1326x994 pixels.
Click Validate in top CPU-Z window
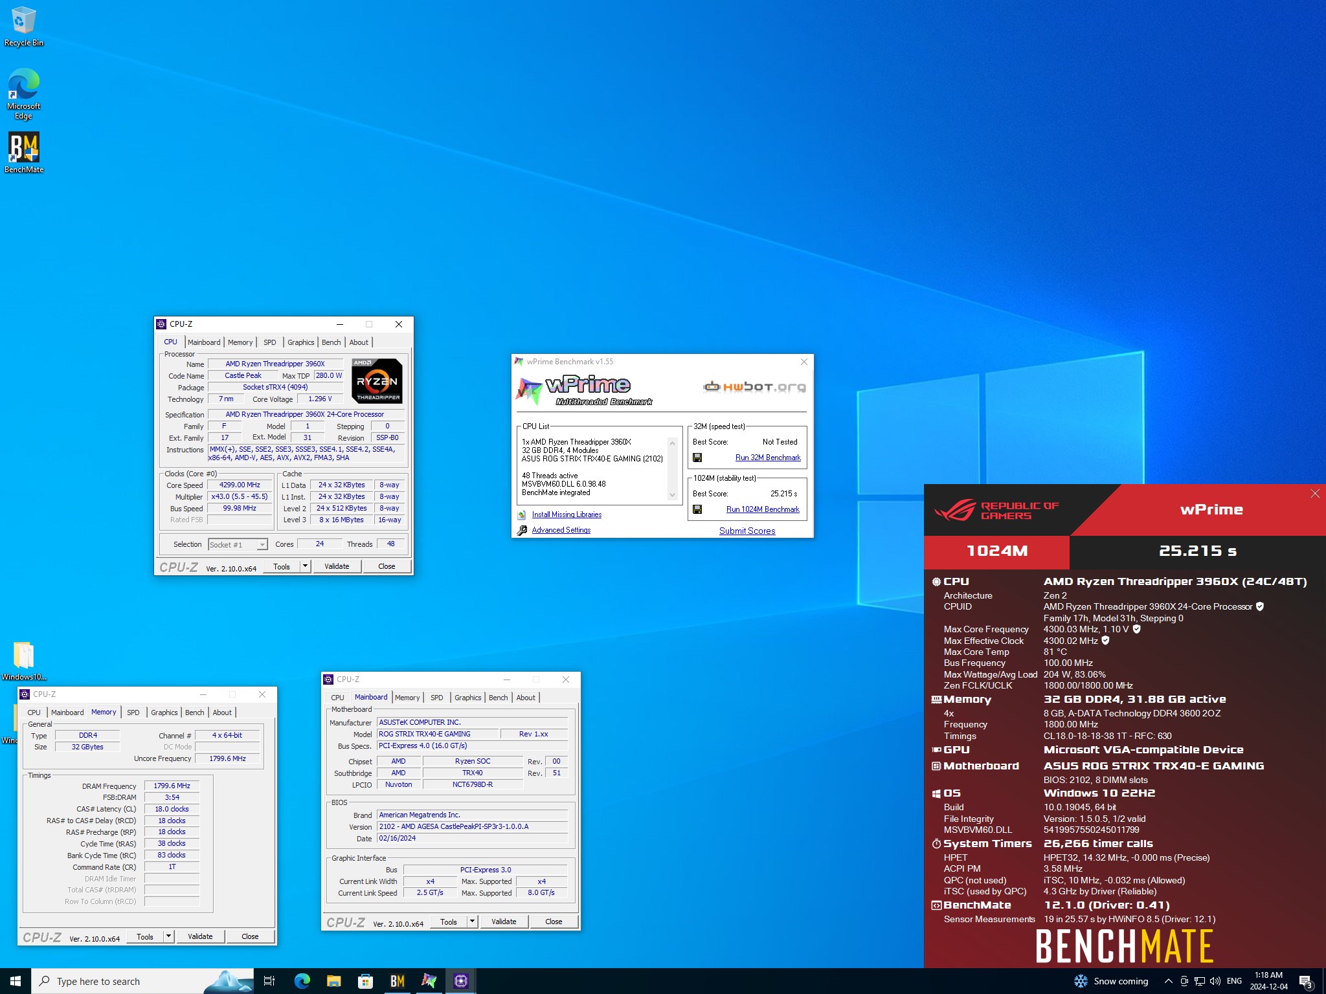click(x=337, y=566)
